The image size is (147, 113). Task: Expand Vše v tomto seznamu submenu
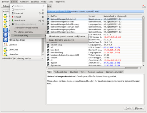(29, 32)
